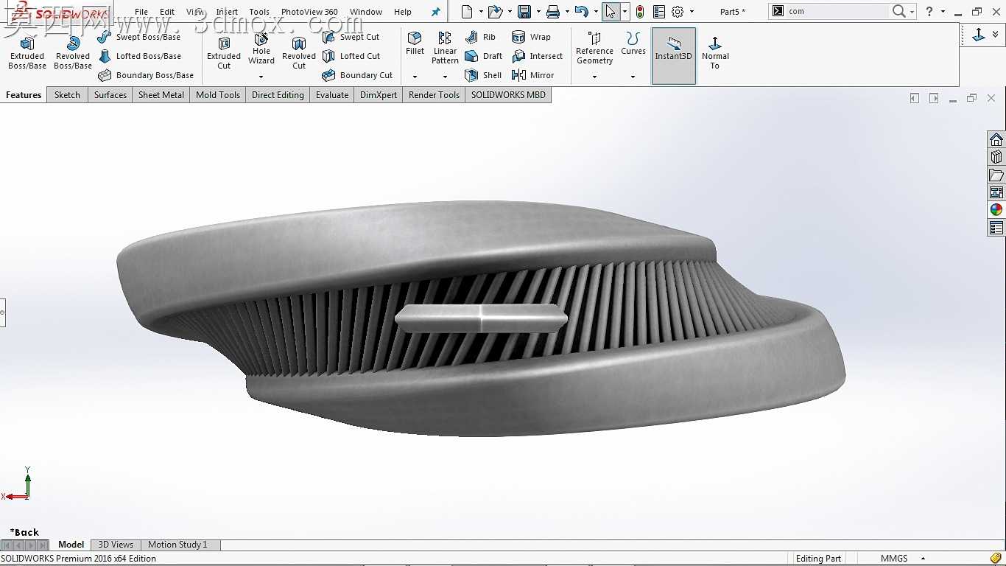Image resolution: width=1006 pixels, height=566 pixels.
Task: Expand the Reference Geometry dropdown arrow
Action: 594,77
